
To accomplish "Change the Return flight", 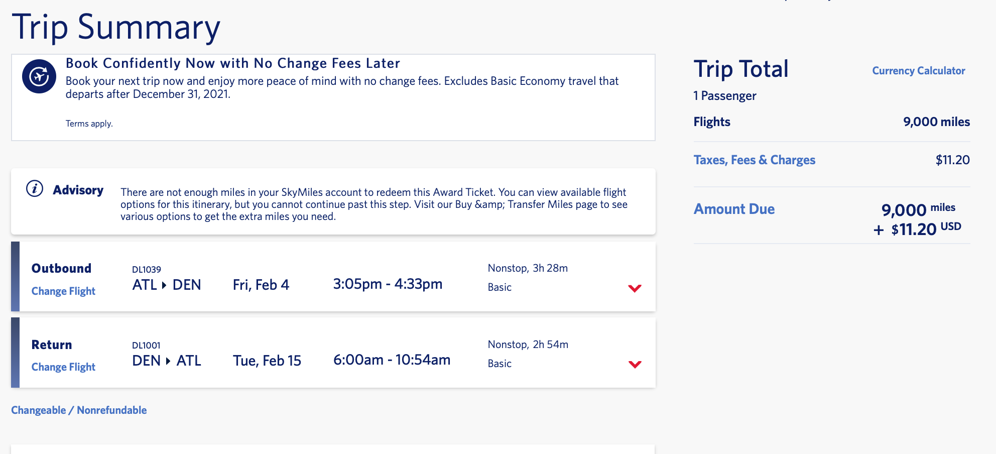I will [x=63, y=367].
